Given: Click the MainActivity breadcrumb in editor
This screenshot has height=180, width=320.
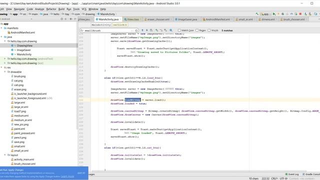Looking at the screenshot, I should [101, 24].
